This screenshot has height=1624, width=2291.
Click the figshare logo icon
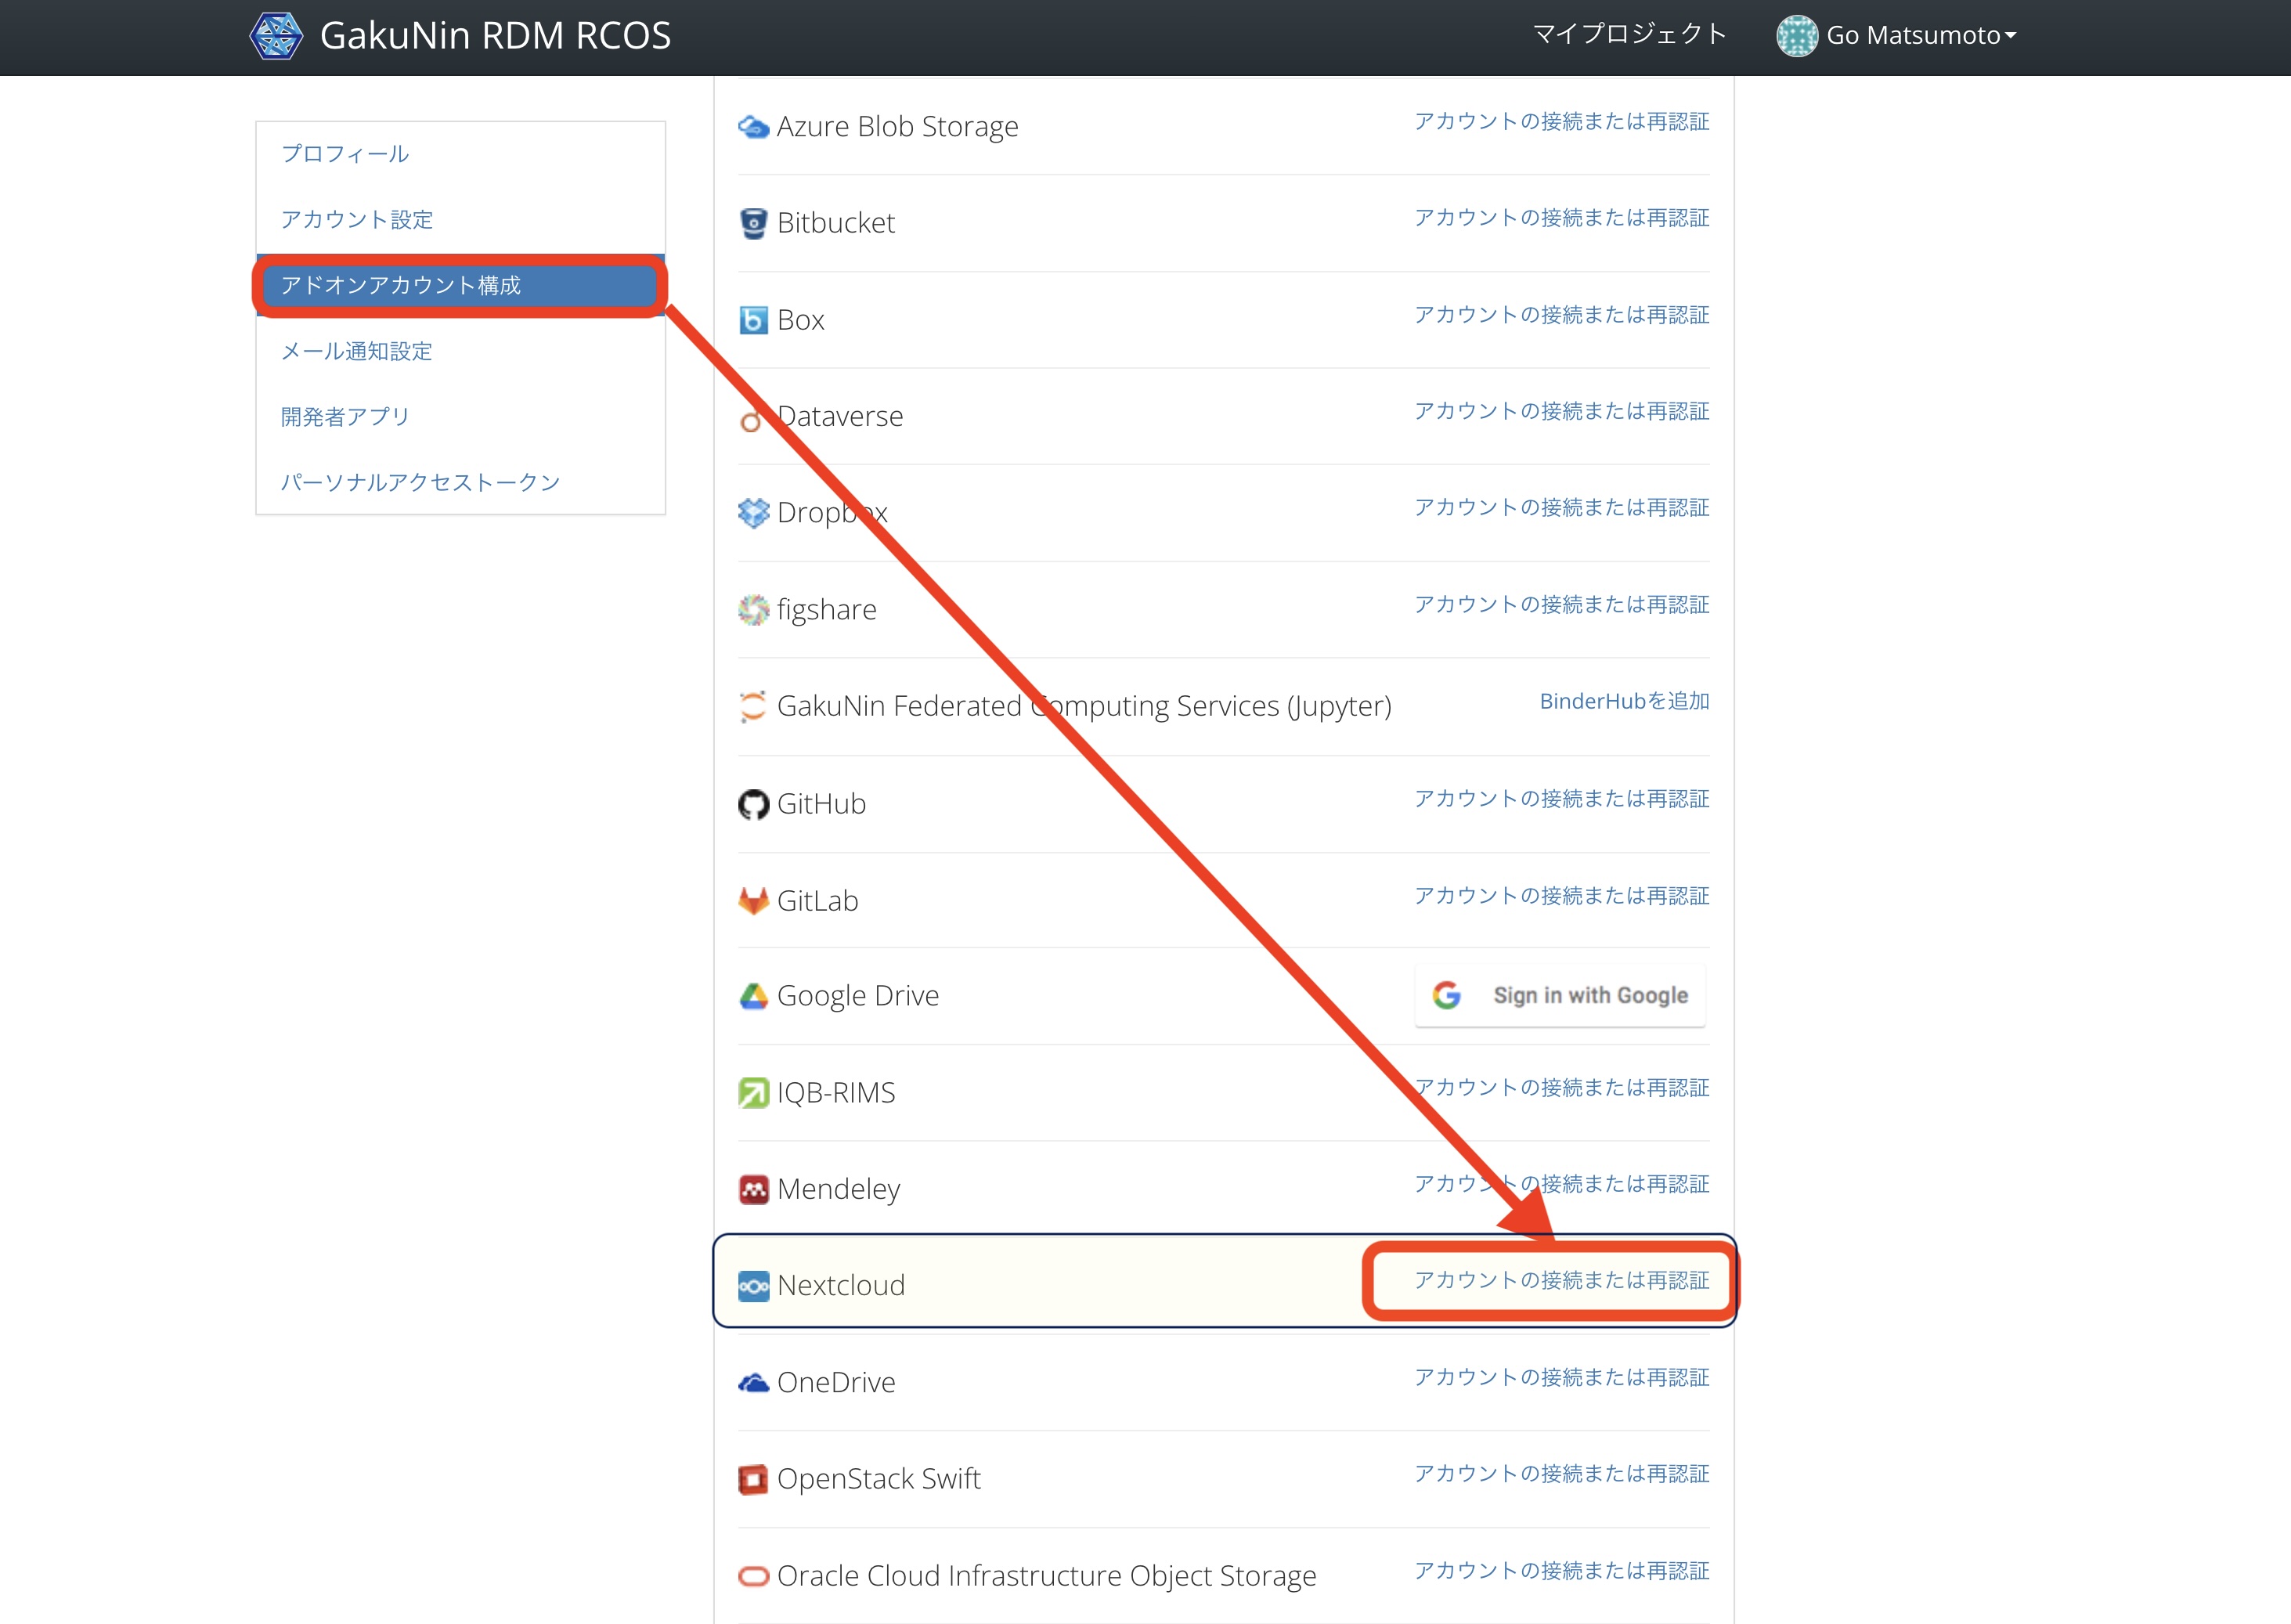pos(753,610)
